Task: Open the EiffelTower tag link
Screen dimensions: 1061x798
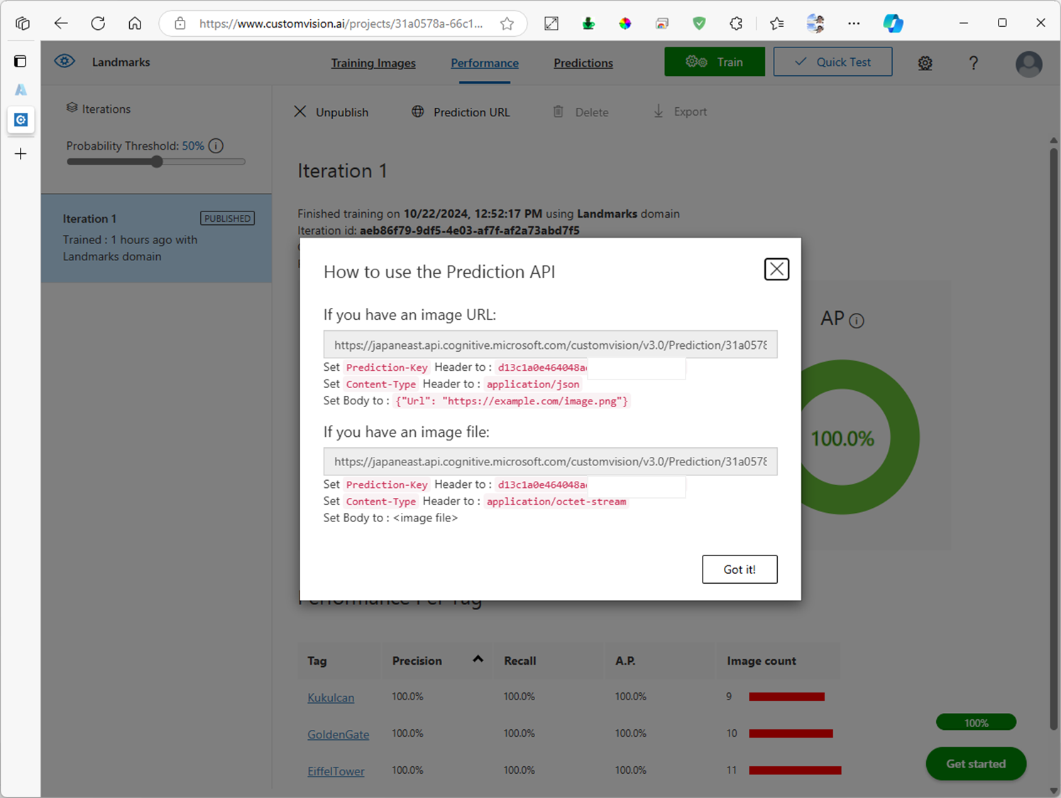Action: pyautogui.click(x=336, y=771)
